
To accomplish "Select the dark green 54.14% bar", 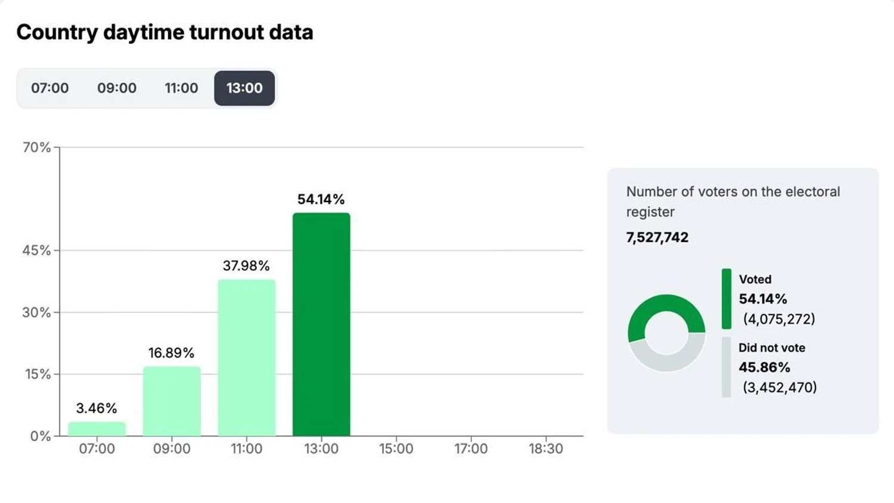I will pyautogui.click(x=321, y=325).
